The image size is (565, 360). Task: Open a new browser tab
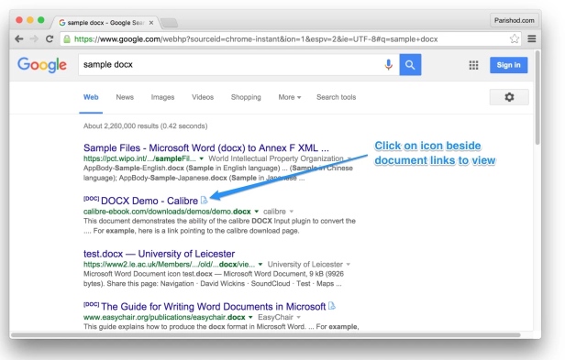click(x=169, y=23)
